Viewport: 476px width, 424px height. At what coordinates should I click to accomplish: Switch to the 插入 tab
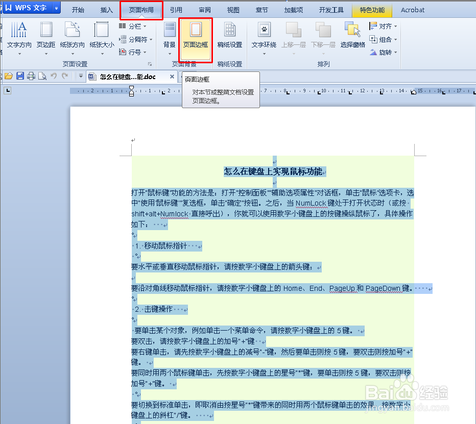click(107, 10)
